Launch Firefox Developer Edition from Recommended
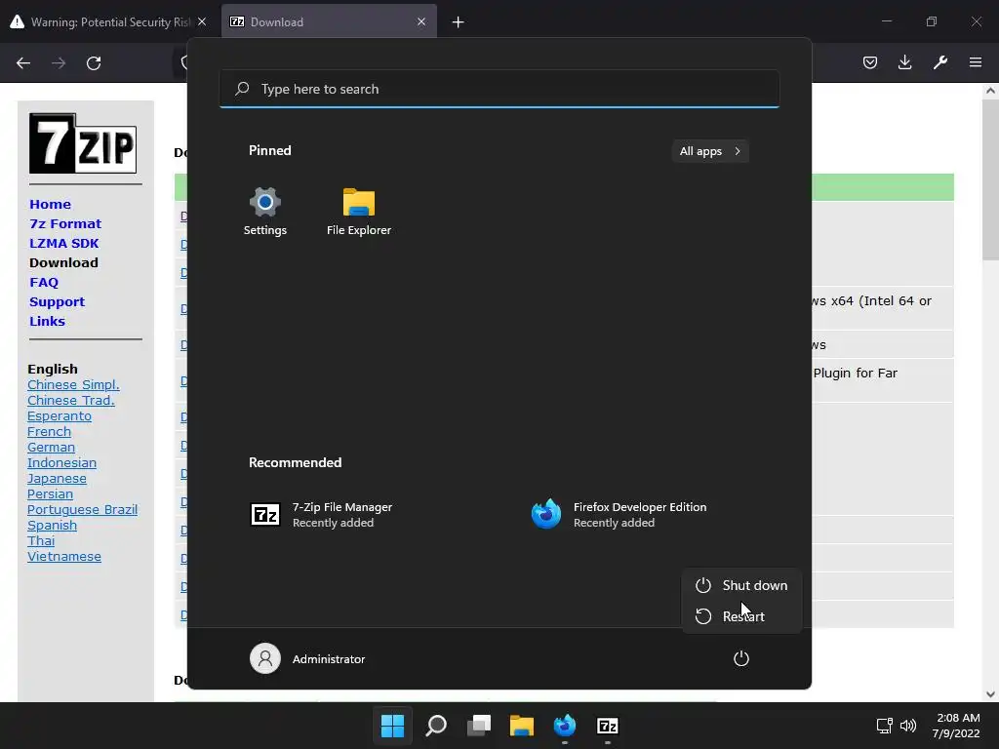Image resolution: width=999 pixels, height=749 pixels. point(619,515)
